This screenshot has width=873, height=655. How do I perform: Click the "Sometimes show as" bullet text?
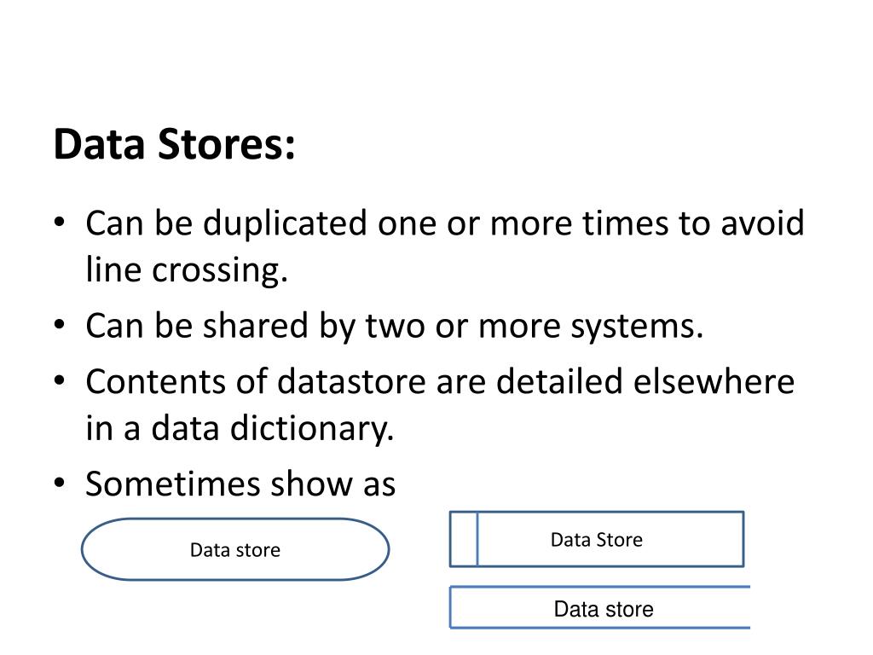pos(240,484)
